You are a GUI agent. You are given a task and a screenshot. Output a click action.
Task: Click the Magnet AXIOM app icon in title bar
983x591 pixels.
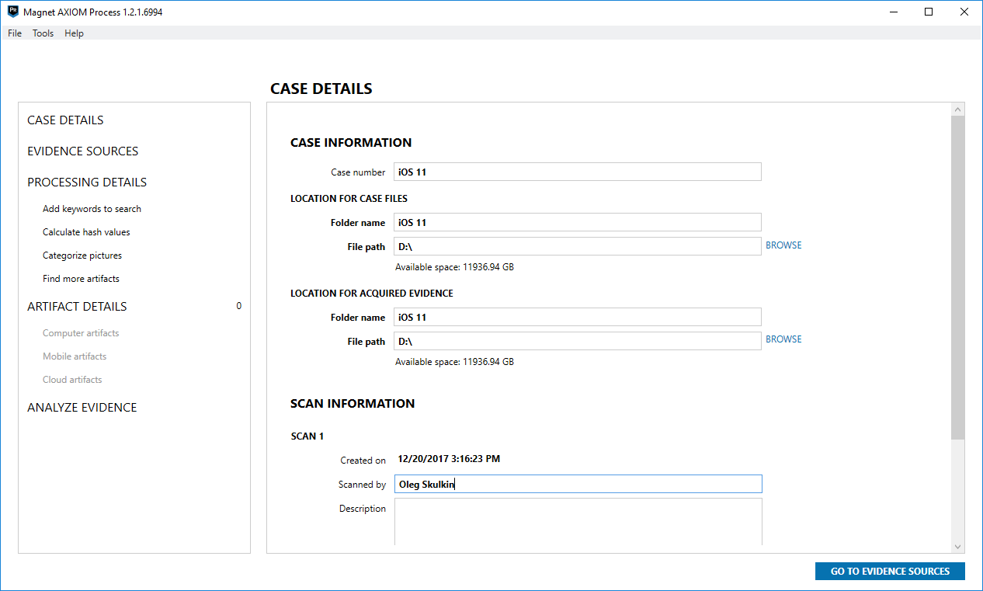coord(12,12)
